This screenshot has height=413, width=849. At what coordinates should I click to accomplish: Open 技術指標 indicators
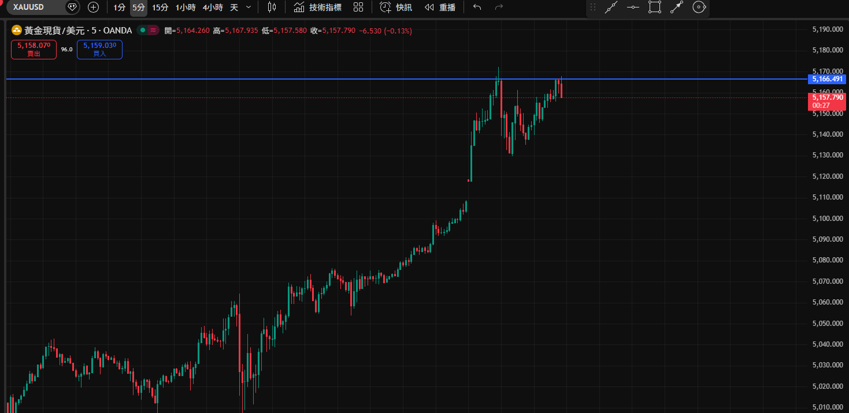[317, 7]
